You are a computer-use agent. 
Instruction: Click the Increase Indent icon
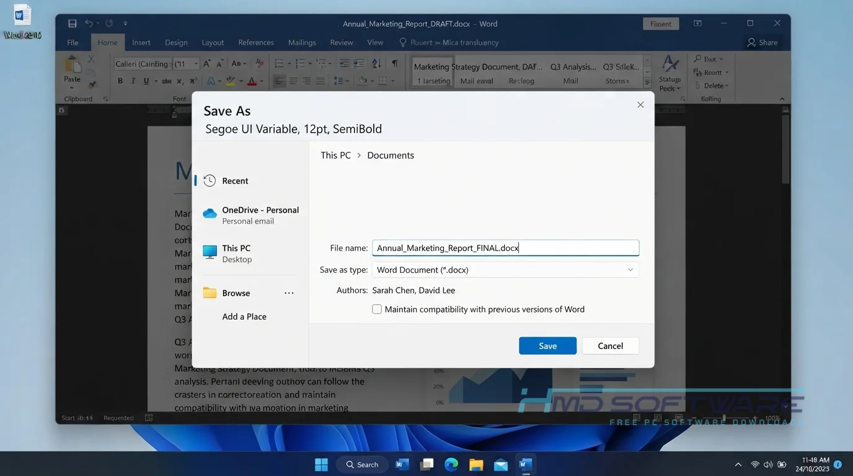[x=359, y=64]
